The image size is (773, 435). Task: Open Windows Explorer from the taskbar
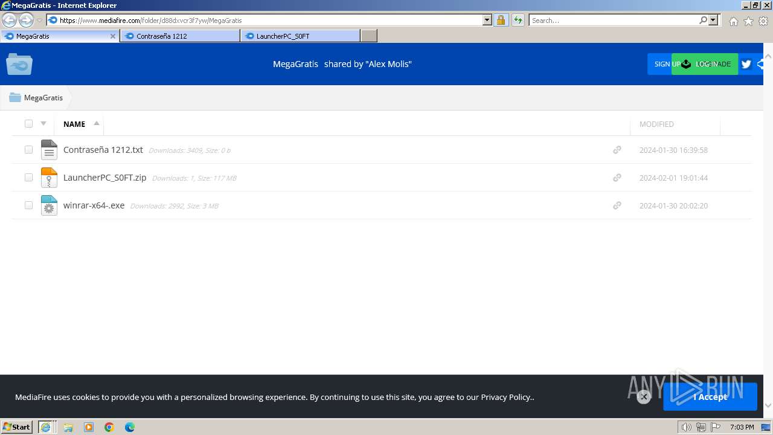(x=68, y=427)
